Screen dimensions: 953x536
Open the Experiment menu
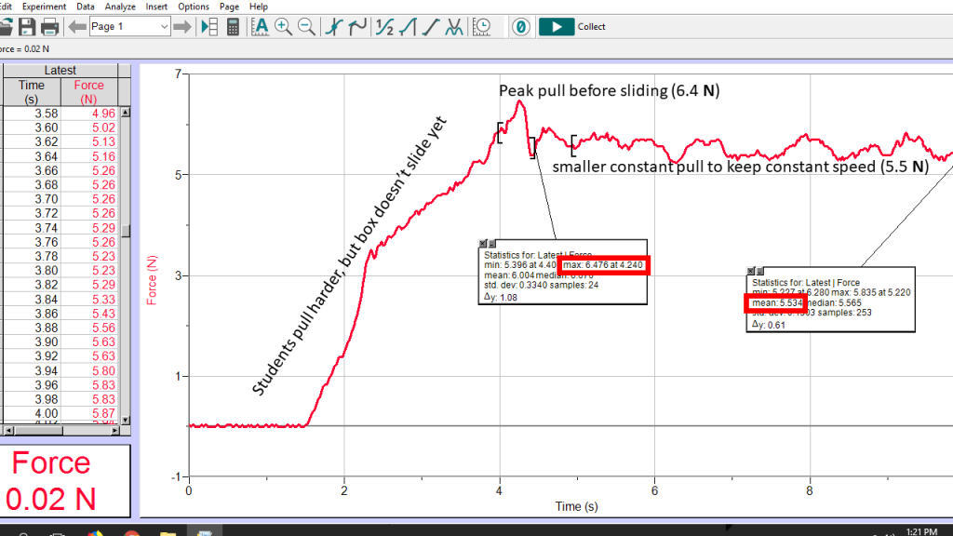pyautogui.click(x=45, y=7)
